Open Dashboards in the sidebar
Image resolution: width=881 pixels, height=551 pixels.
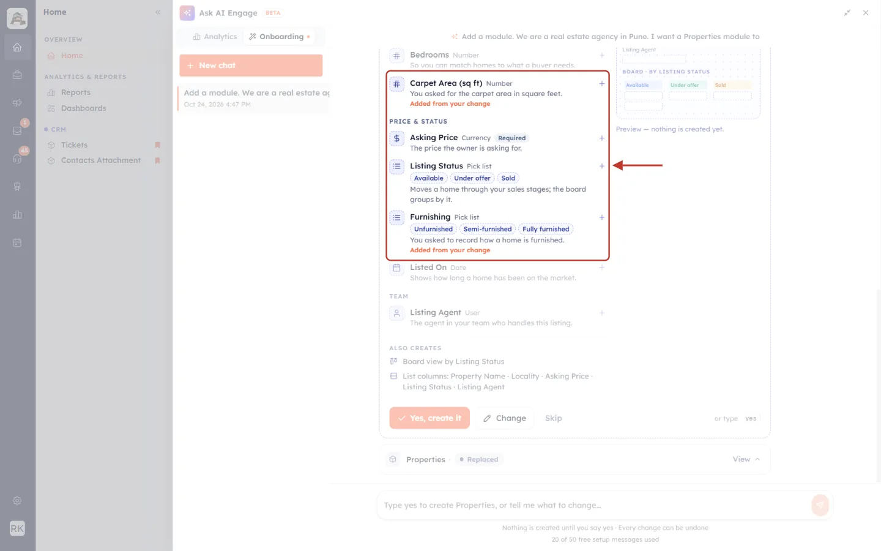[84, 108]
